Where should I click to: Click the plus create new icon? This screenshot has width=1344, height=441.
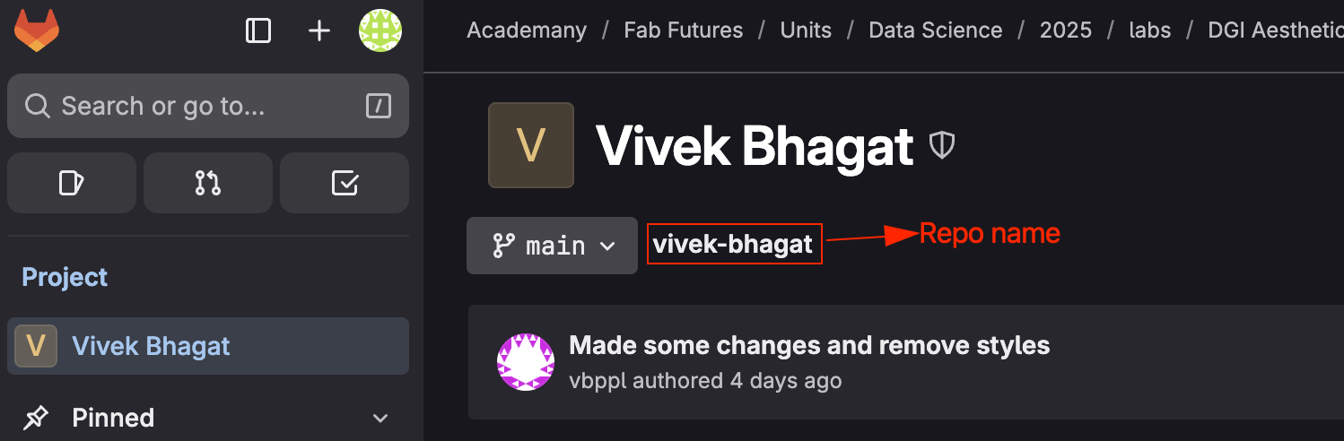click(319, 30)
